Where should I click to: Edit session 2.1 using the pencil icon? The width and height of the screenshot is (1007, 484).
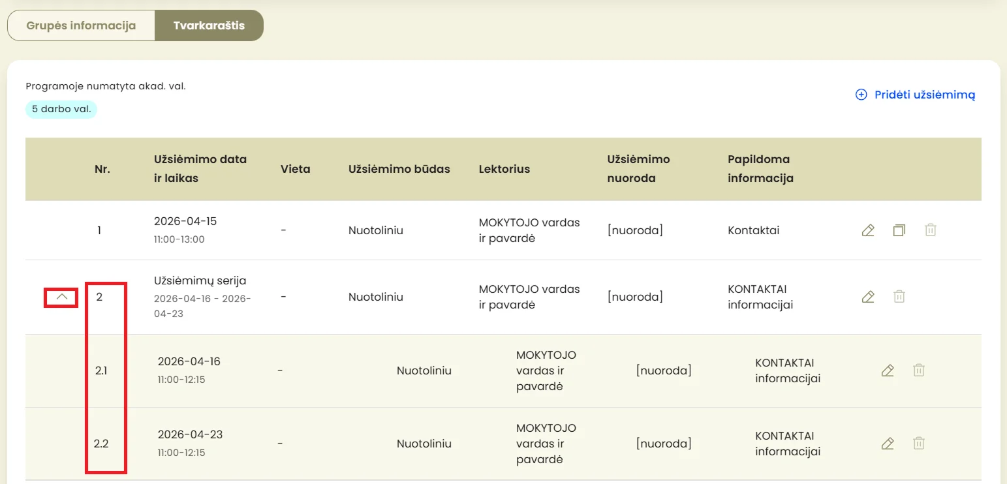pos(888,371)
